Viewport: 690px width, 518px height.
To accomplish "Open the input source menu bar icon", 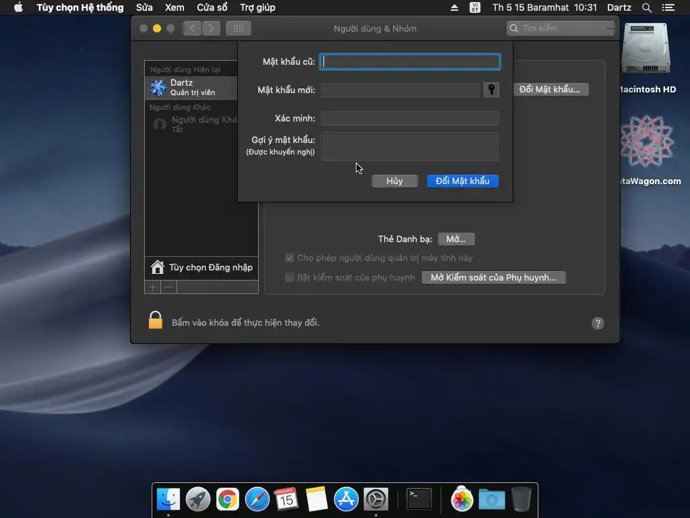I will pos(475,7).
